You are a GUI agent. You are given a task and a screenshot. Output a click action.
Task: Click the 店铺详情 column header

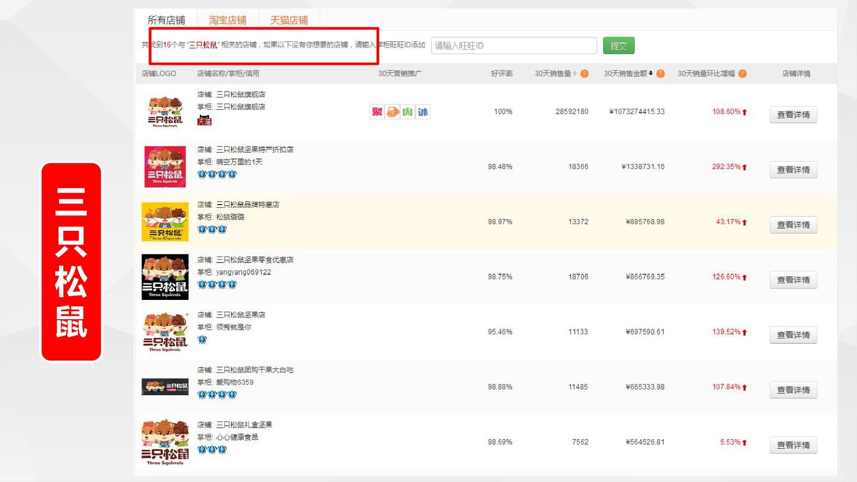796,74
